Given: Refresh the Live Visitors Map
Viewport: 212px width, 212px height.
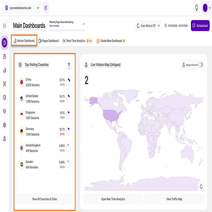Looking at the screenshot, I should point(201,187).
